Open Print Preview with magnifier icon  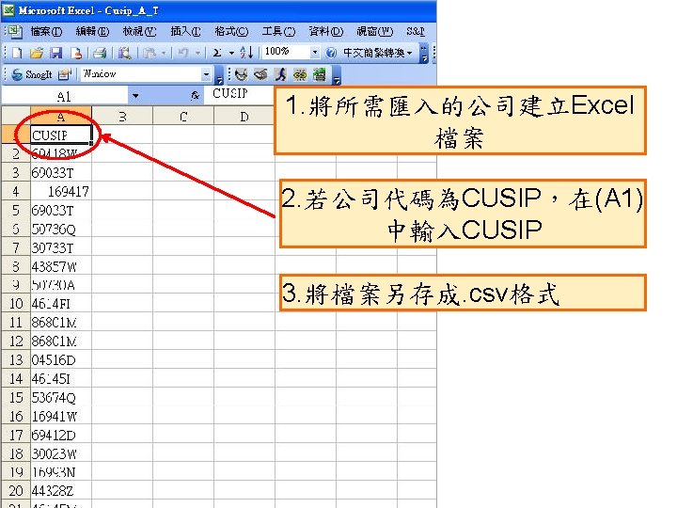coord(125,53)
